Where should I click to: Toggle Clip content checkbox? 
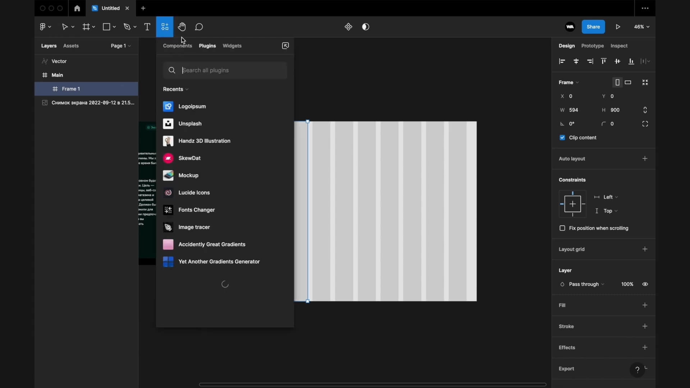tap(562, 137)
